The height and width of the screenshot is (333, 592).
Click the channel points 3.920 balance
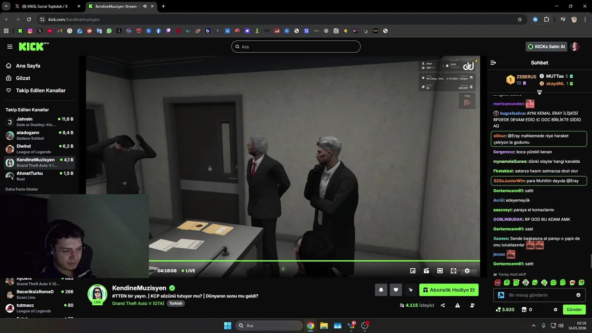(x=505, y=309)
